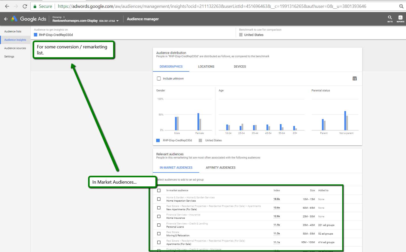The width and height of the screenshot is (406, 252).
Task: Switch to the In-Market Audiences tab
Action: pos(176,168)
